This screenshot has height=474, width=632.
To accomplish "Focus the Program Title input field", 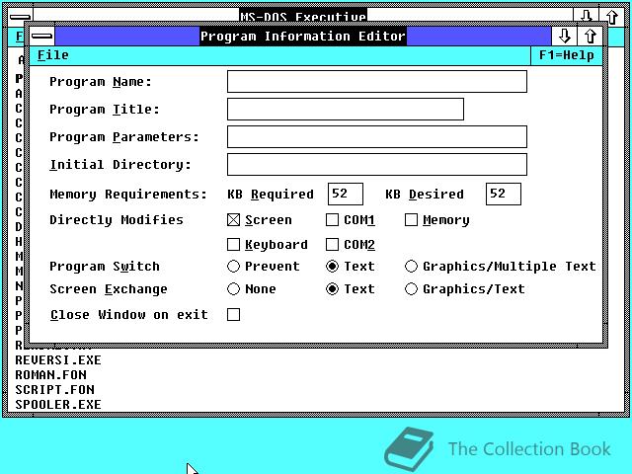I will pos(346,109).
